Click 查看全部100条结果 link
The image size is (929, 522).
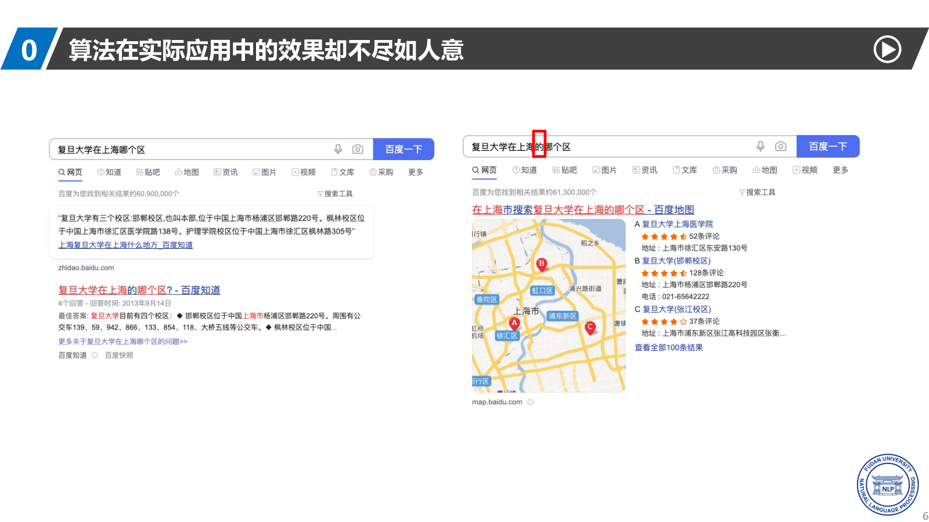(x=669, y=347)
